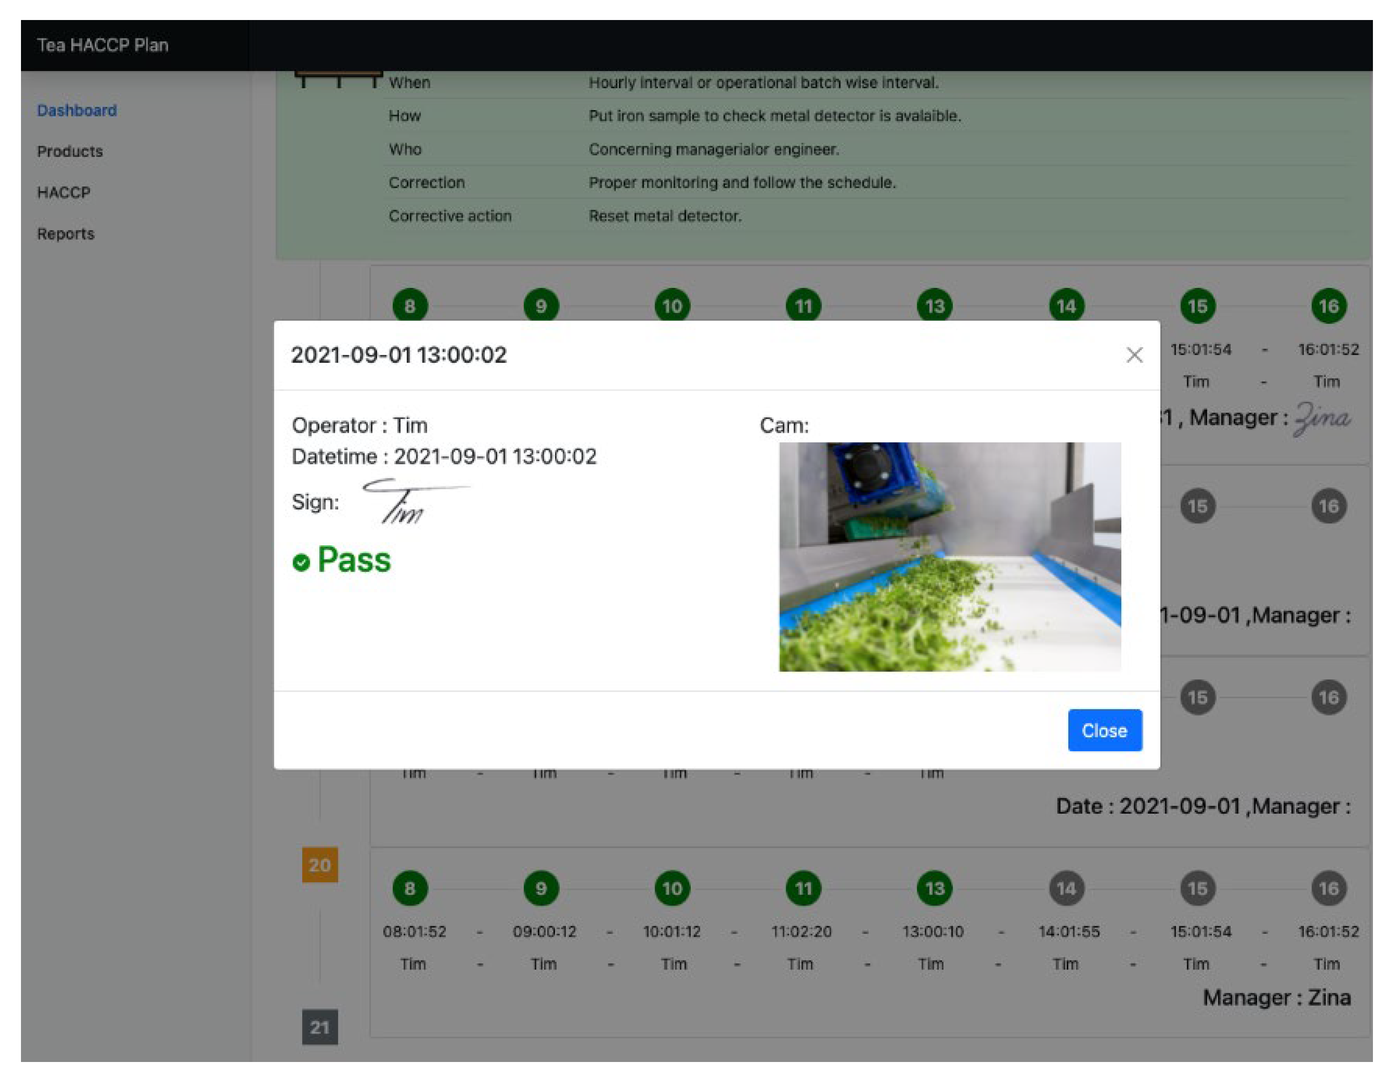Image resolution: width=1392 pixels, height=1082 pixels.
Task: Select the dark day 21 marker
Action: tap(319, 1027)
